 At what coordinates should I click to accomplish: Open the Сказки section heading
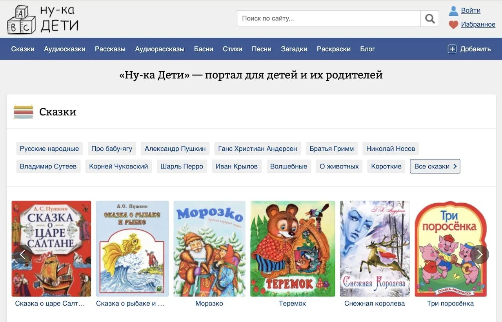(x=58, y=112)
